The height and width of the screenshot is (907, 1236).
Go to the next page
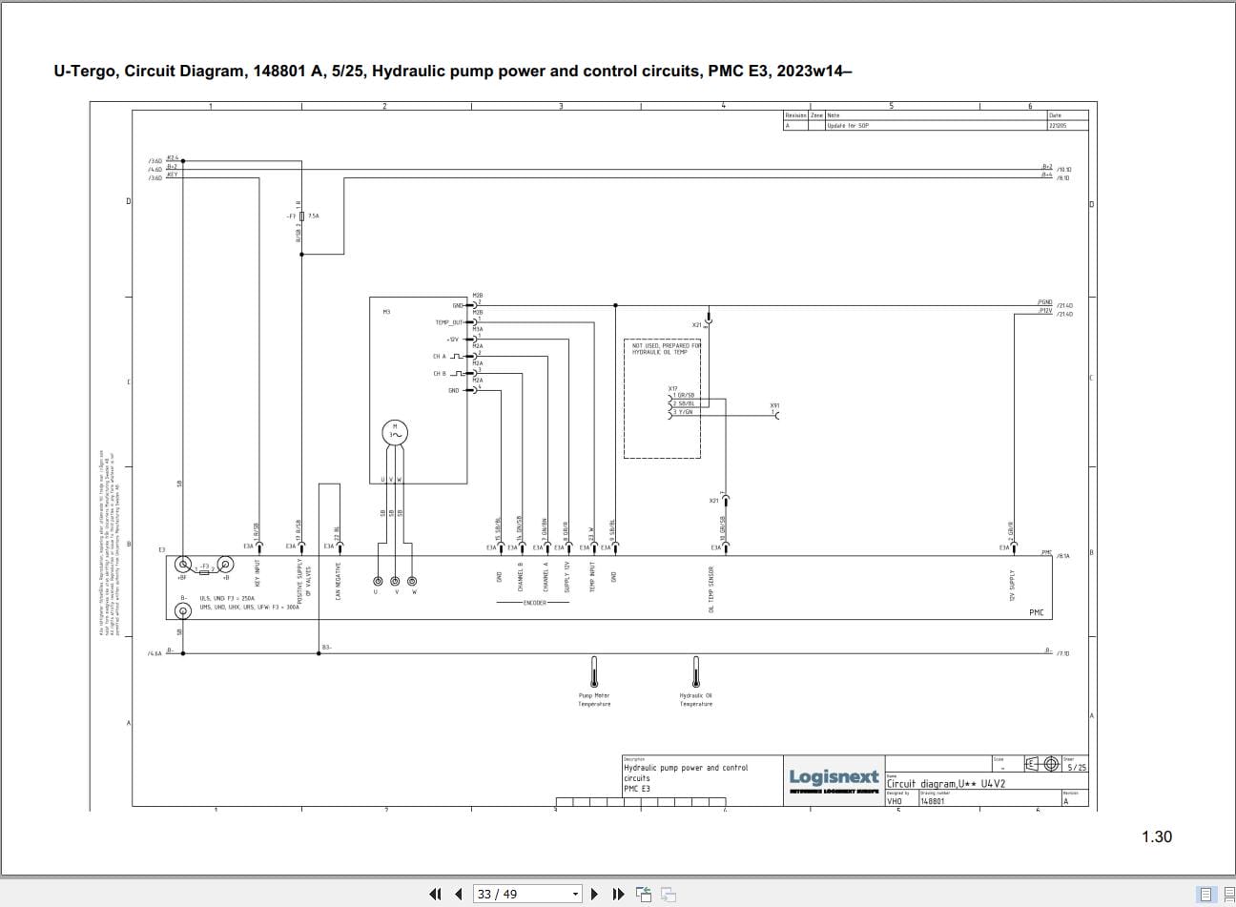[x=594, y=894]
